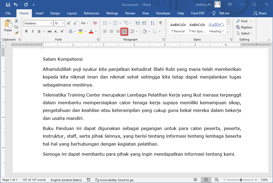Center align the paragraph text

(x=112, y=31)
